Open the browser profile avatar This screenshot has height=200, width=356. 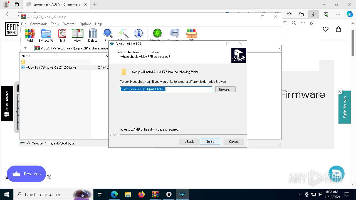pos(6,4)
